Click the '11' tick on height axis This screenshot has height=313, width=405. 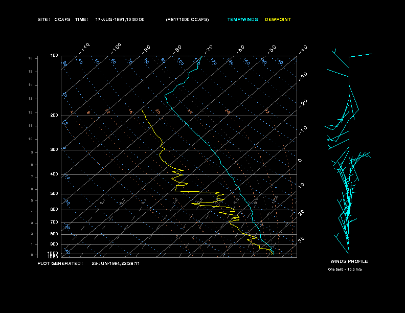pos(31,126)
